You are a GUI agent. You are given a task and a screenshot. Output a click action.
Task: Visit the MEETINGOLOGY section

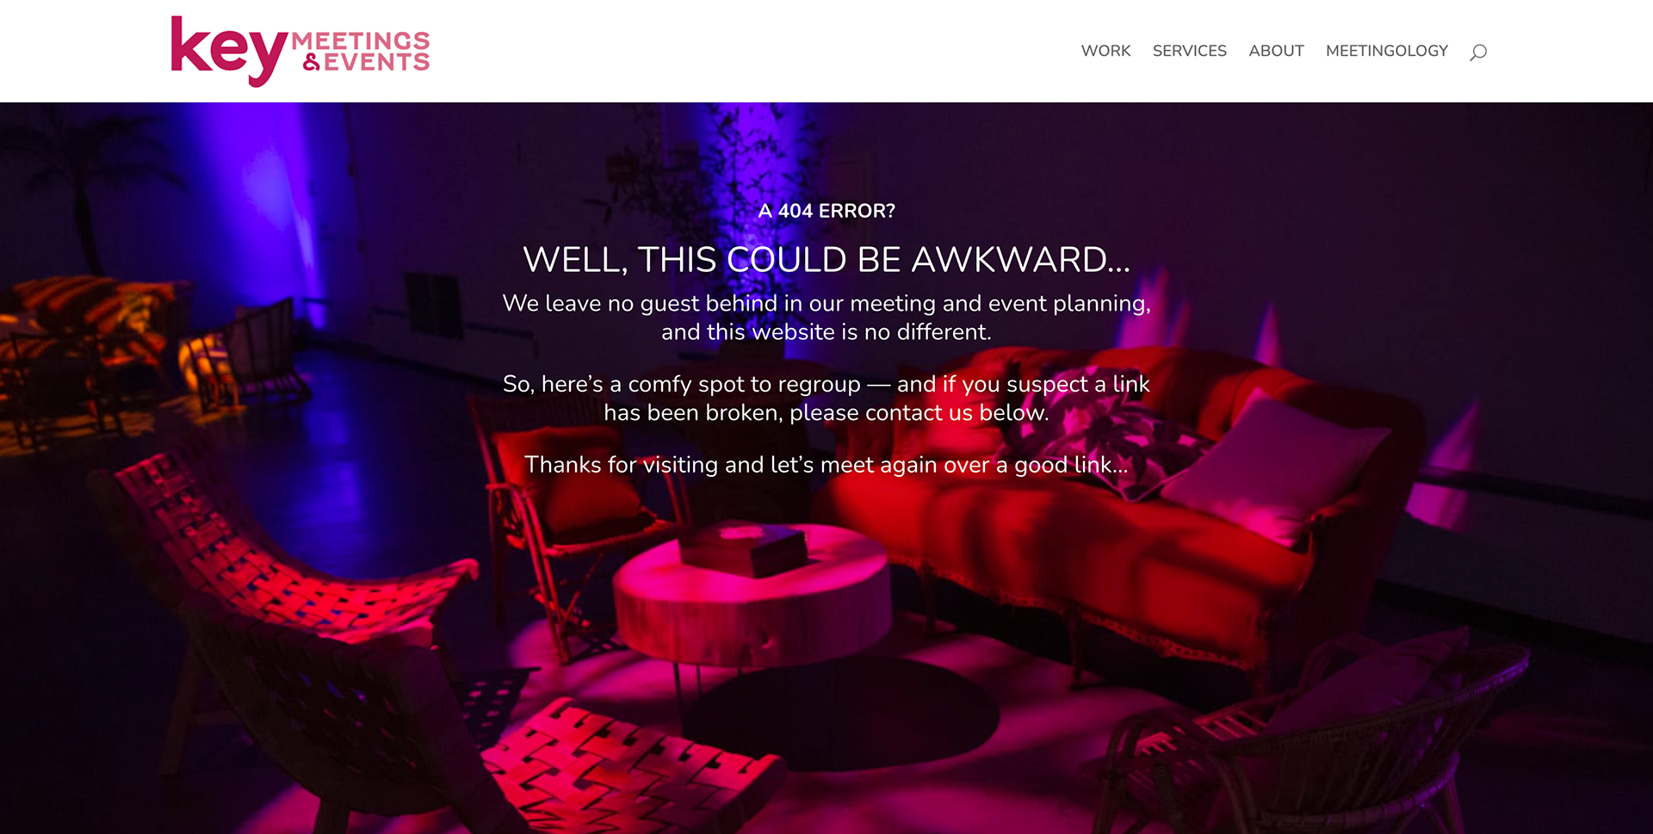point(1386,51)
